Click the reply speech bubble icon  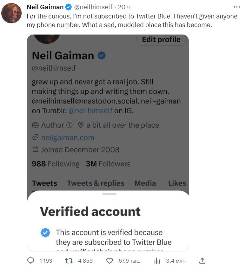(31, 261)
